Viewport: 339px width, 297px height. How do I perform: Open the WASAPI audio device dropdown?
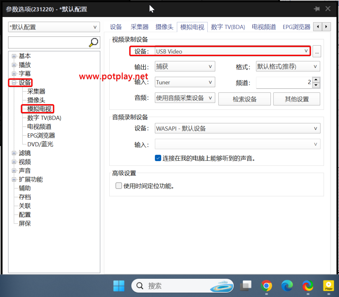tap(237, 128)
